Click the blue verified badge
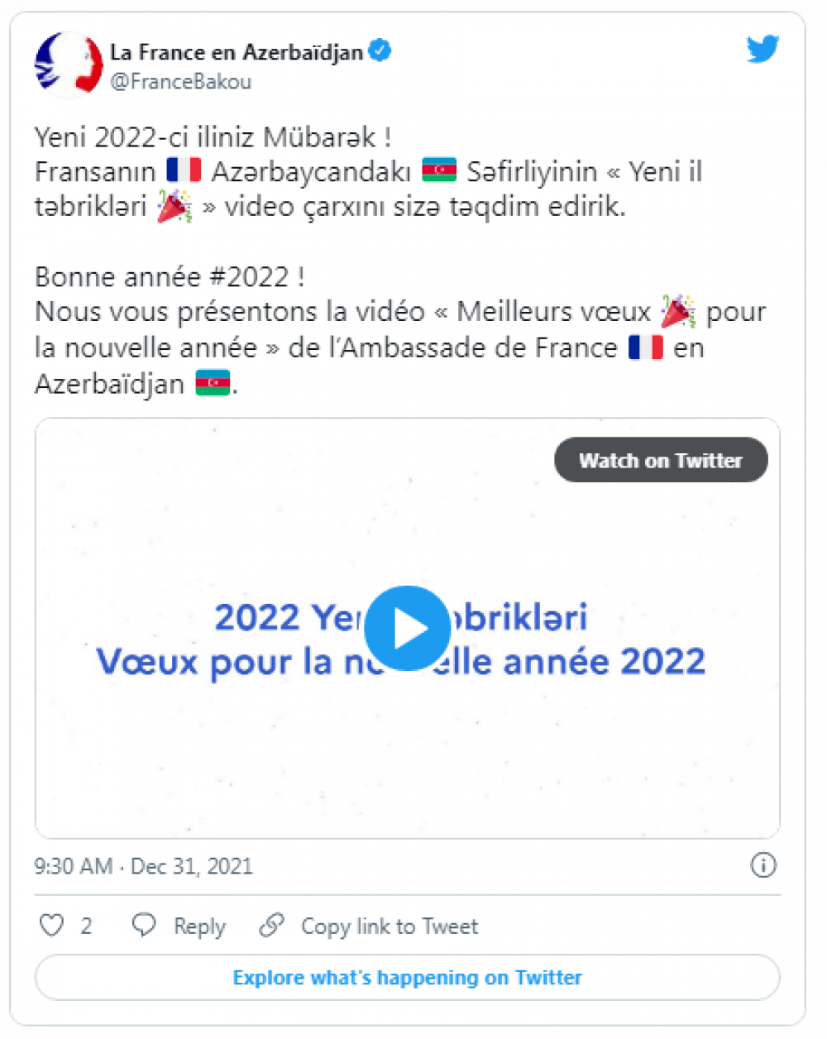Screen dimensions: 827x1039 tap(380, 51)
